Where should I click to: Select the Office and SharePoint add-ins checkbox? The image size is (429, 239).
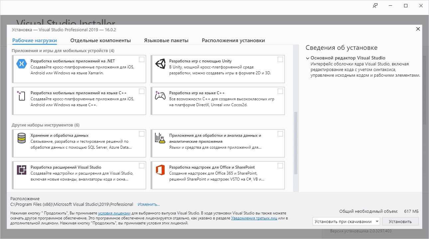click(280, 166)
